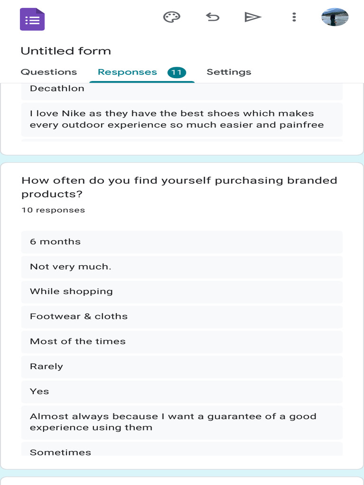Screen dimensions: 364x485
Task: Open the Settings tab
Action: 229,72
